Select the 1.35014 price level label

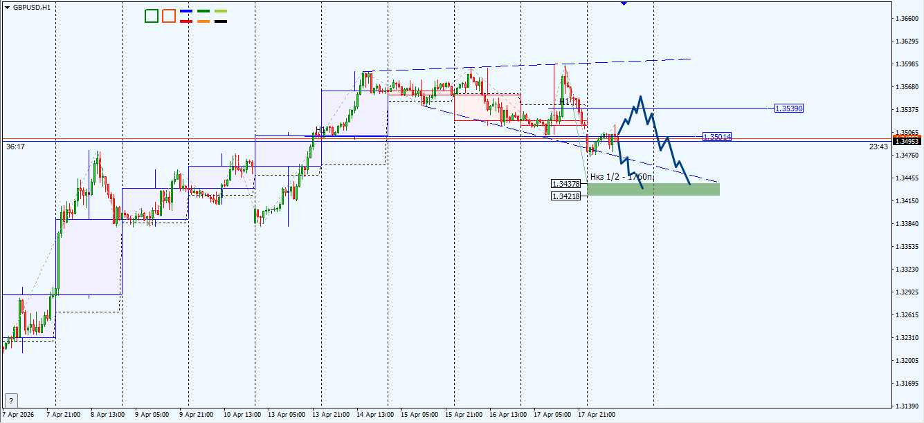point(717,137)
